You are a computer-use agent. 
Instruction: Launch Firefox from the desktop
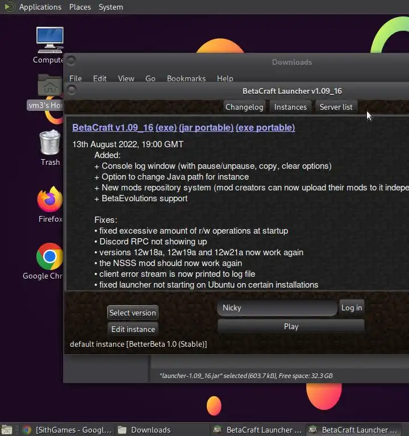(x=50, y=199)
